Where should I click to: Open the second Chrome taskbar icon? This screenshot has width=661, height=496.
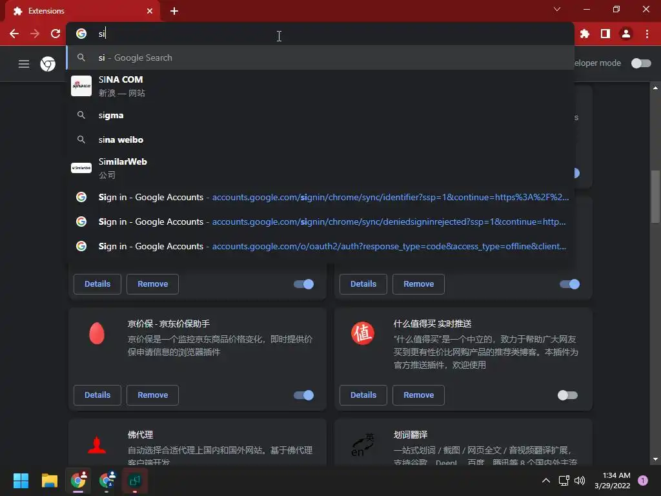107,480
